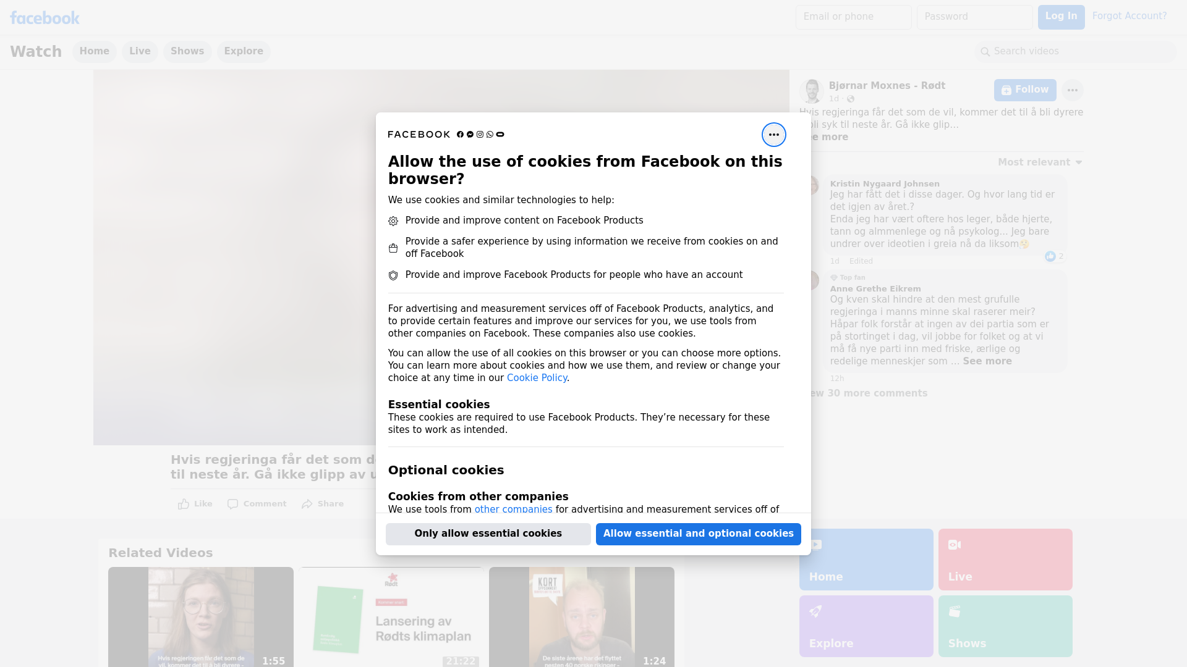Click Allow essential and optional cookies

pos(698,534)
